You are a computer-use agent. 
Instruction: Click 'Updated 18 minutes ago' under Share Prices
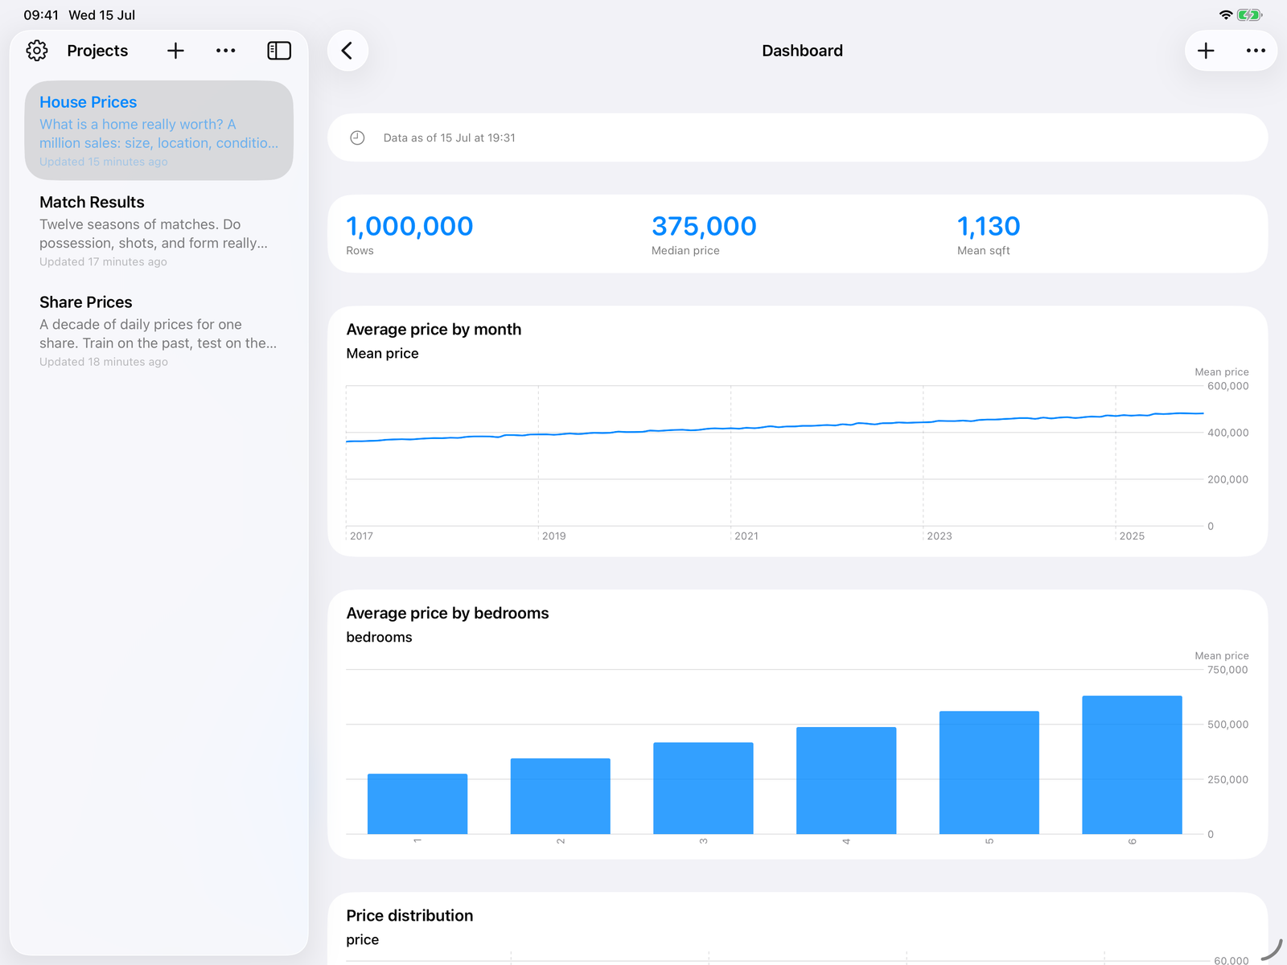[104, 362]
